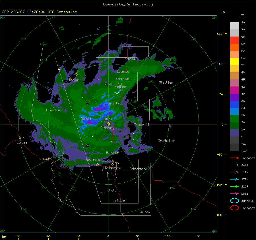Screen dimensions: 256x240
Task: Click the HighRiver label
Action: [x=118, y=200]
